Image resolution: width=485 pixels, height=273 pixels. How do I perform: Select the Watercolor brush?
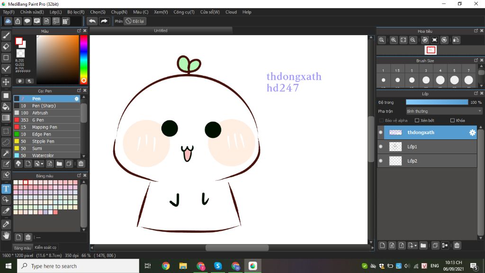[x=47, y=155]
